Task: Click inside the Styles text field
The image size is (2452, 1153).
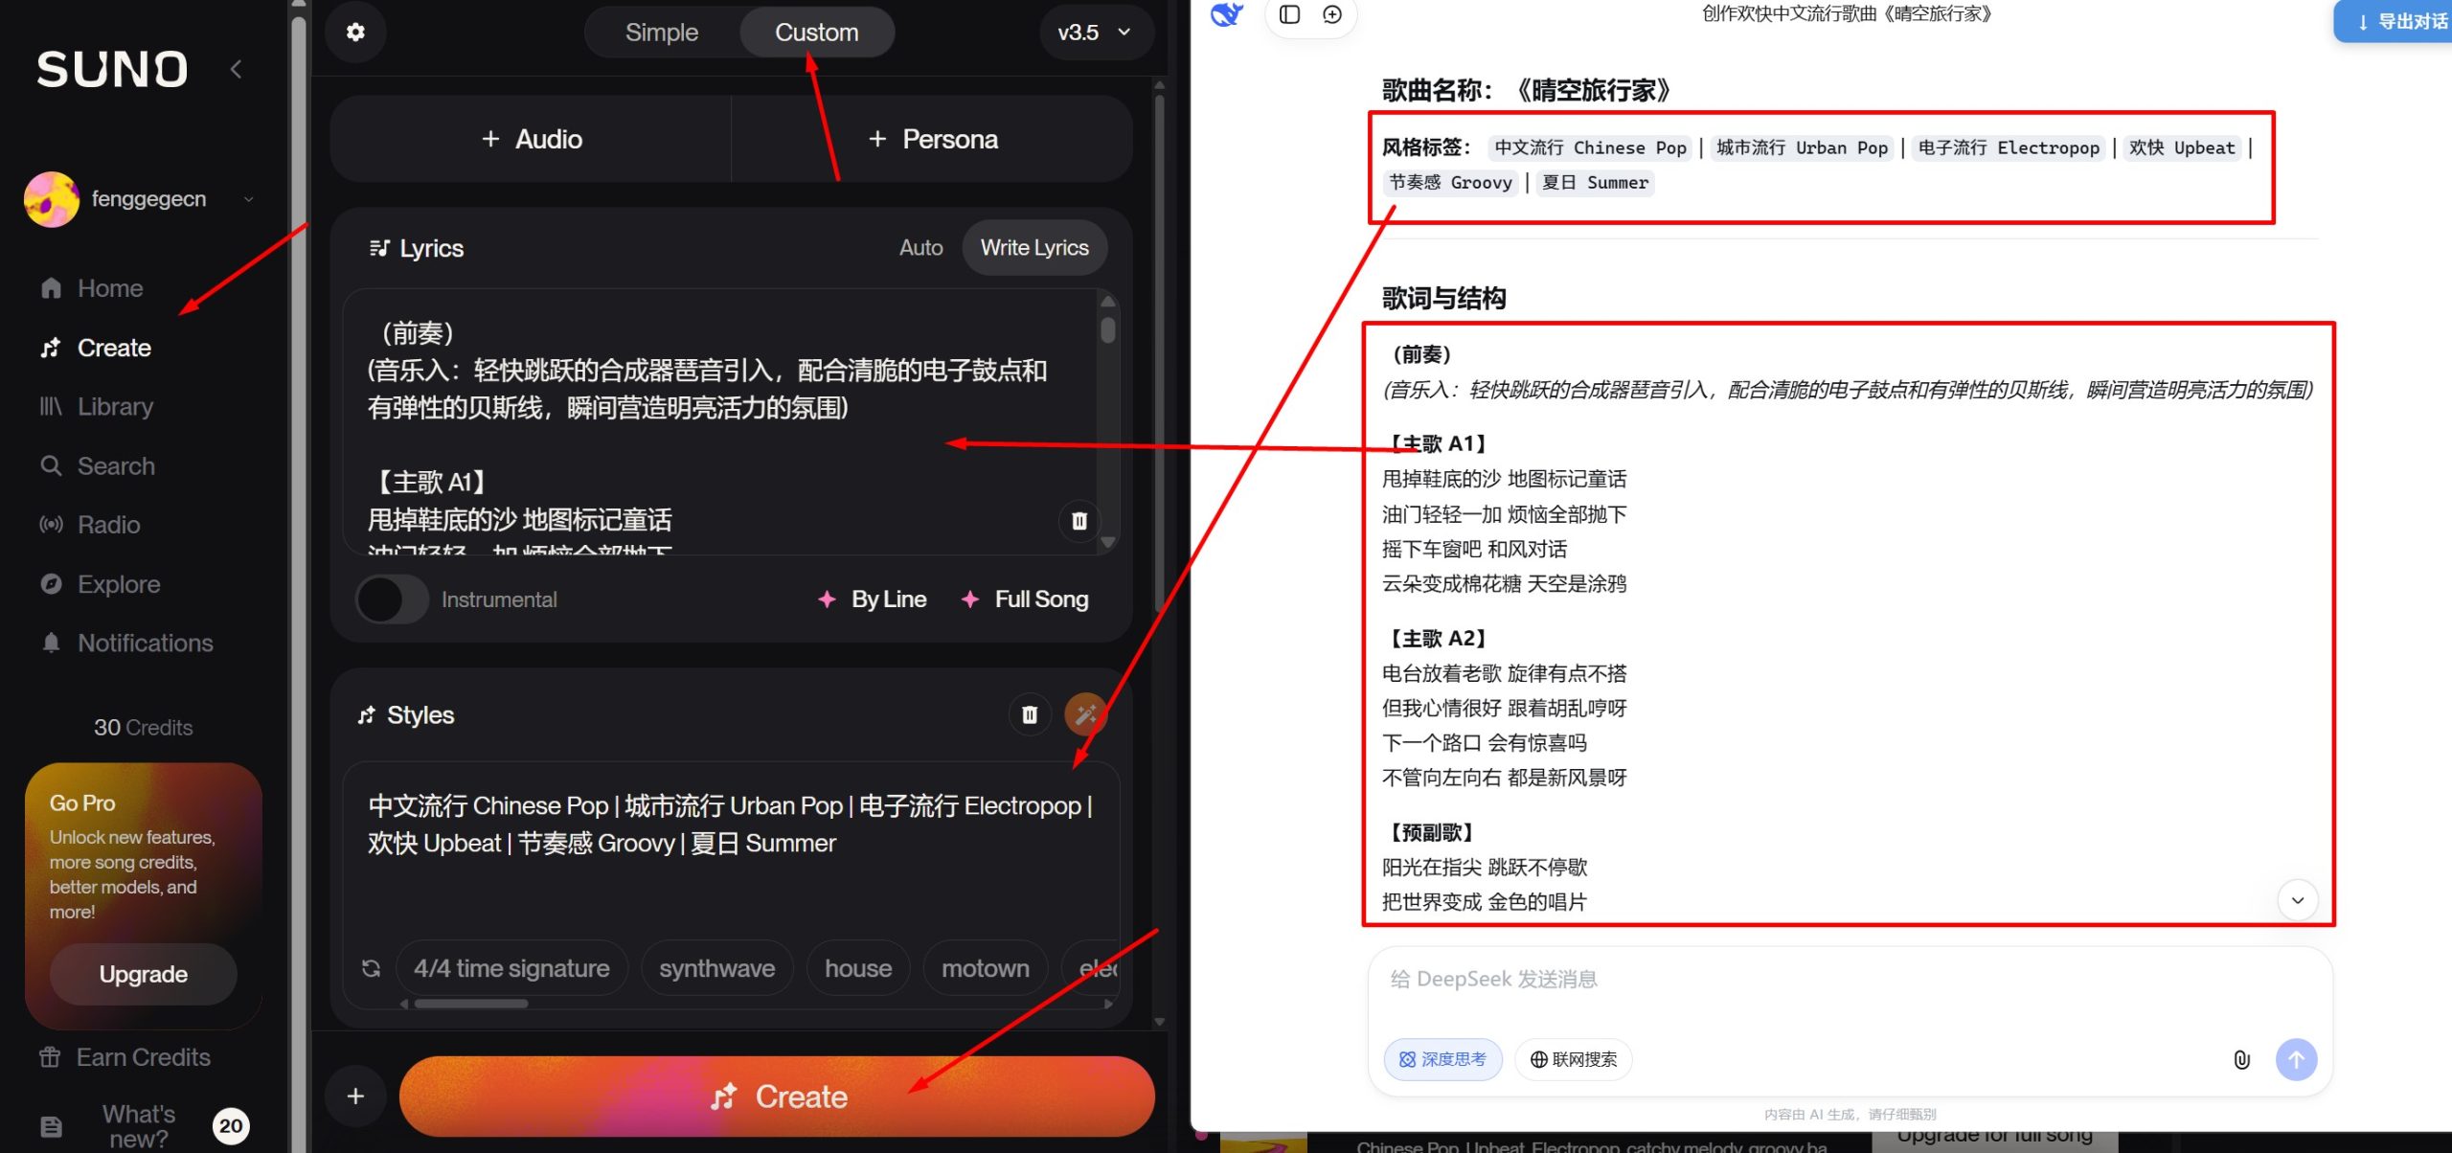Action: [731, 843]
